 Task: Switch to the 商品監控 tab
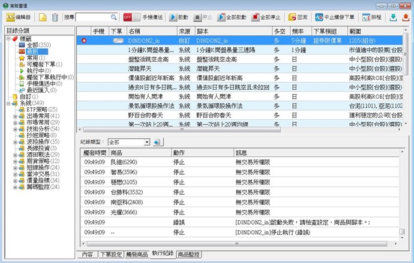click(189, 255)
